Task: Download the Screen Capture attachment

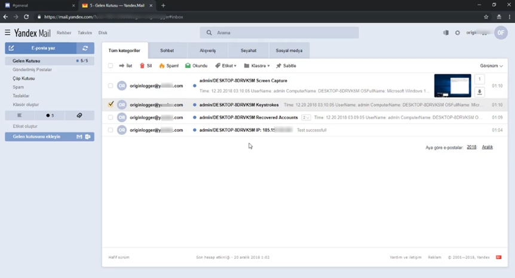Action: coord(479,92)
